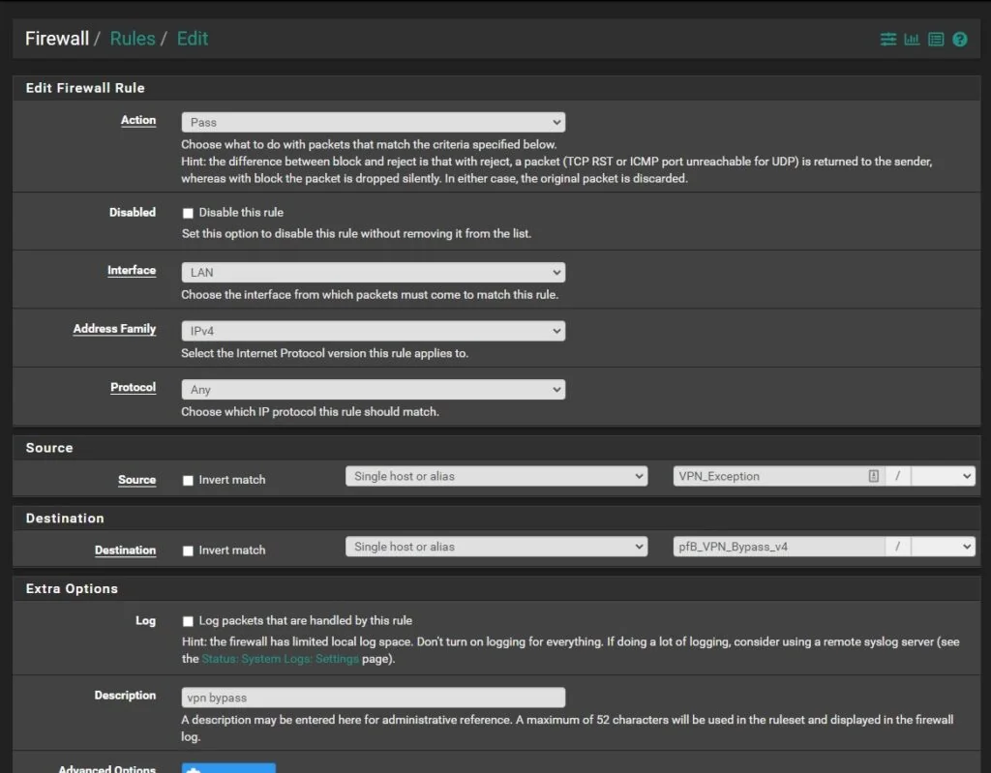The image size is (991, 773).
Task: Click the Protocol field label
Action: (133, 387)
